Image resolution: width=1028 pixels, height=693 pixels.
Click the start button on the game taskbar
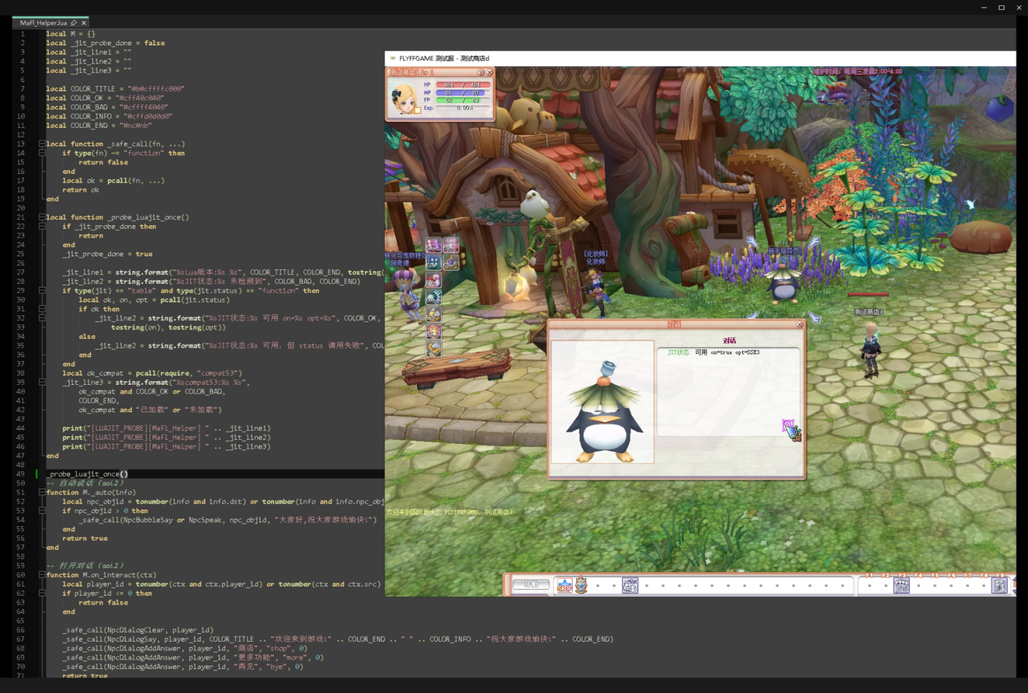531,585
